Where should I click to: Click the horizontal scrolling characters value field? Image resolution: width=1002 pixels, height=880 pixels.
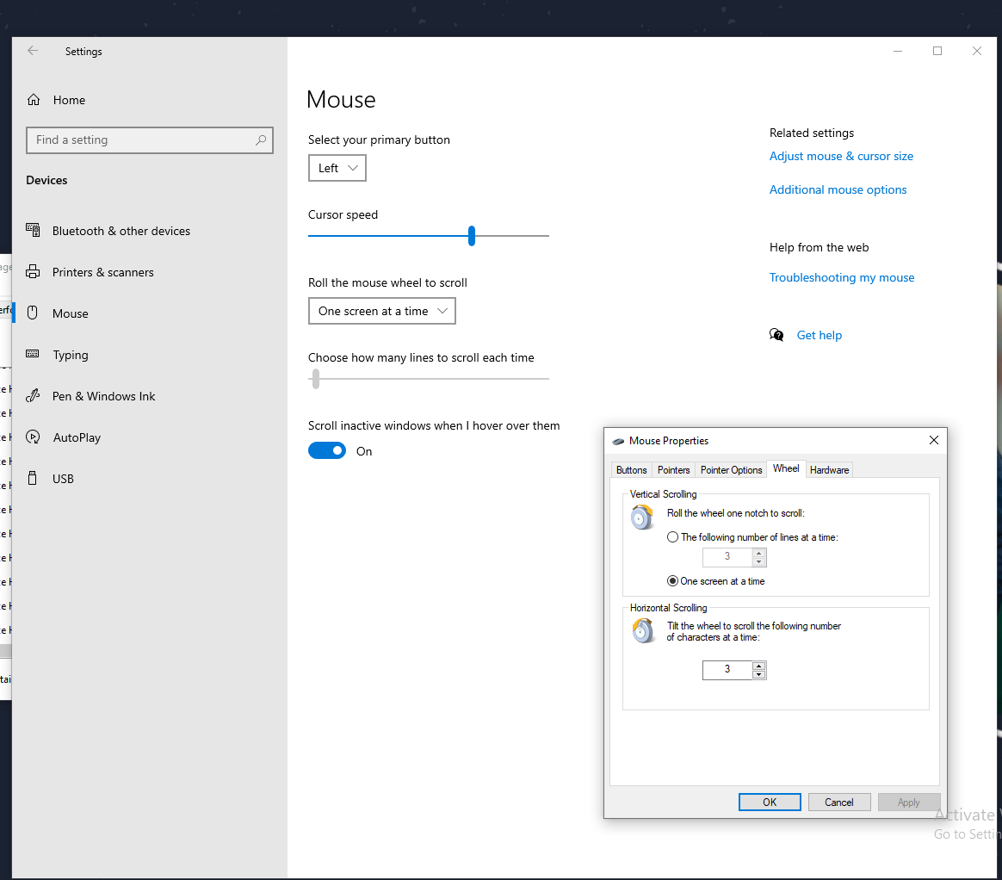coord(727,670)
